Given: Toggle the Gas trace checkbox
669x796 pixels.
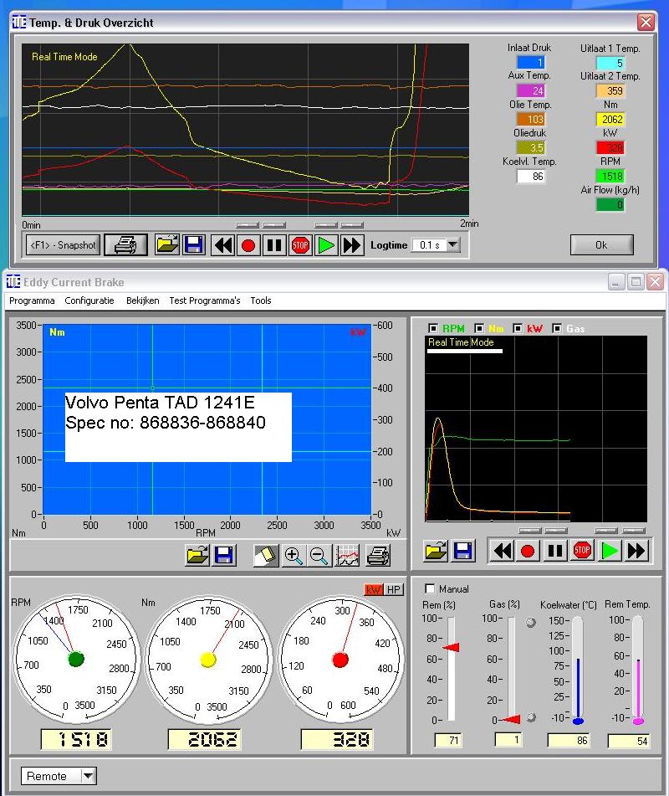Looking at the screenshot, I should click(557, 328).
